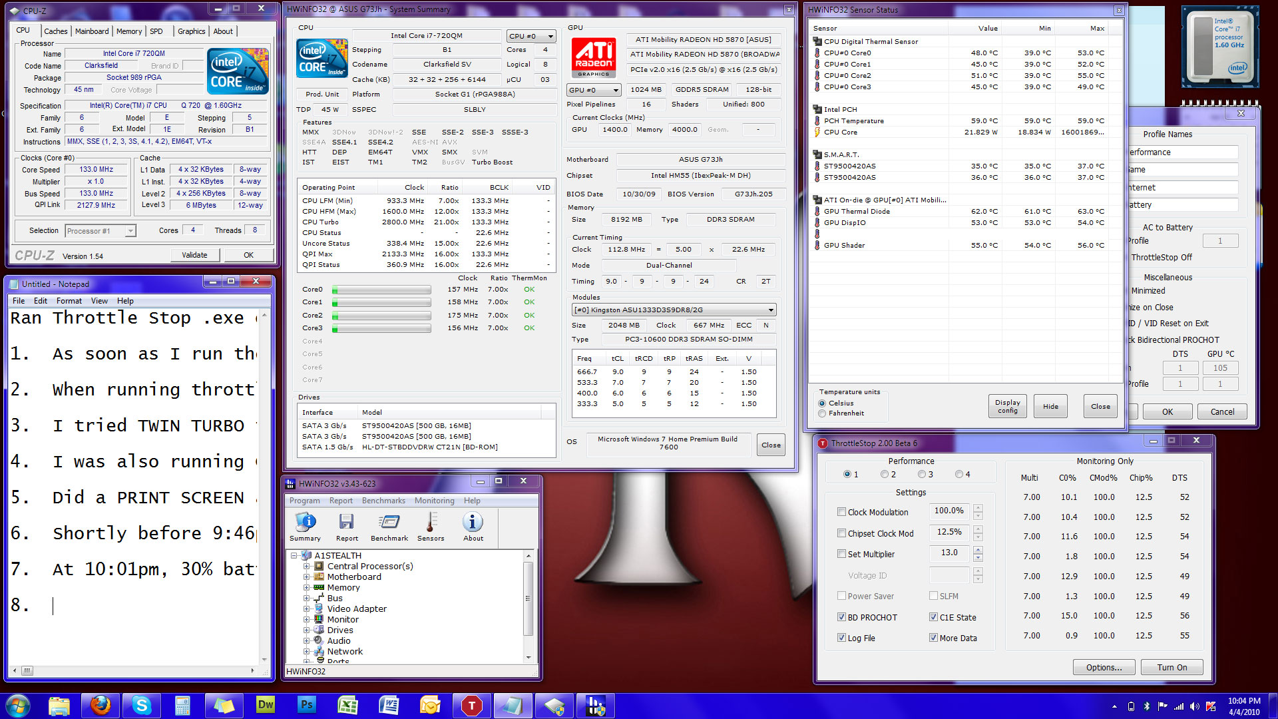The height and width of the screenshot is (719, 1278).
Task: Launch Photoshop from the taskbar
Action: pyautogui.click(x=306, y=706)
